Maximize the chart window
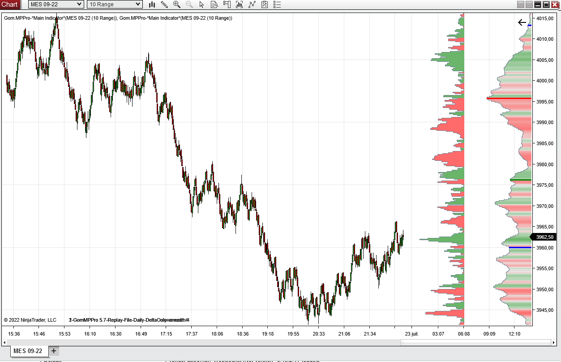 tap(546, 4)
